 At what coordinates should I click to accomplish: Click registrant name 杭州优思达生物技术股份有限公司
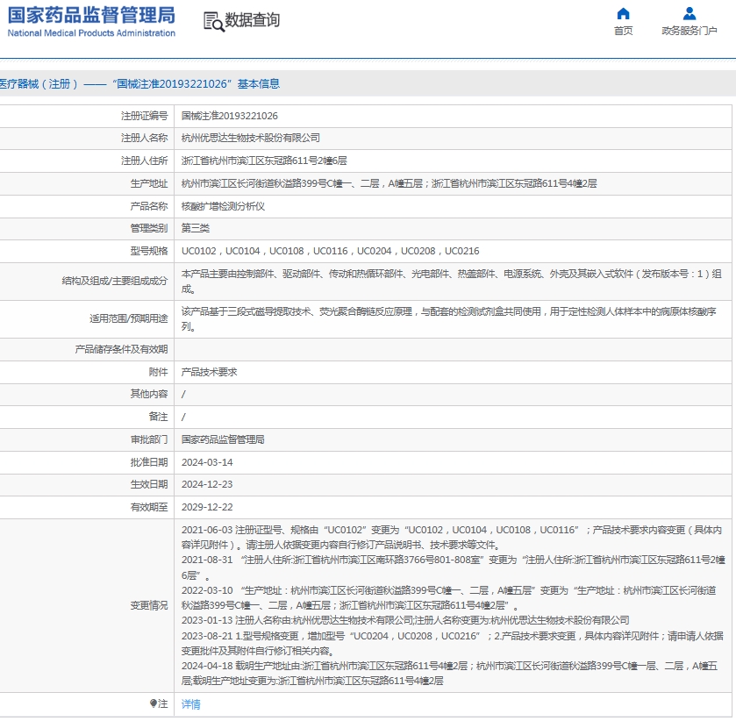251,138
